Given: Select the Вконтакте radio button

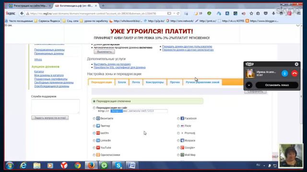Looking at the screenshot, I should (94, 118).
